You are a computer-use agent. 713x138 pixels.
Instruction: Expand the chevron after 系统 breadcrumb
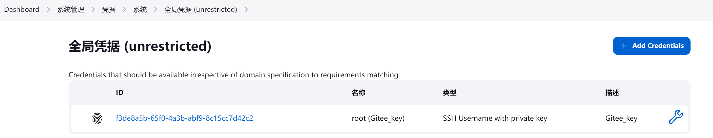(x=156, y=10)
